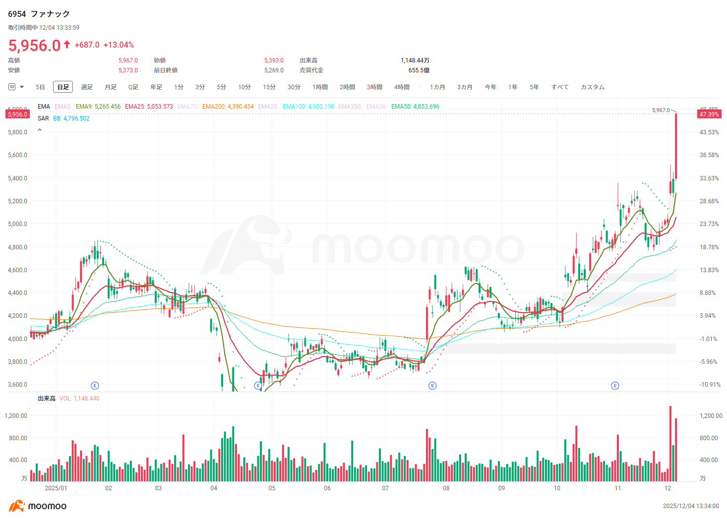
Task: Collapse indicator legend with the chevron below SAR
Action: 40,130
